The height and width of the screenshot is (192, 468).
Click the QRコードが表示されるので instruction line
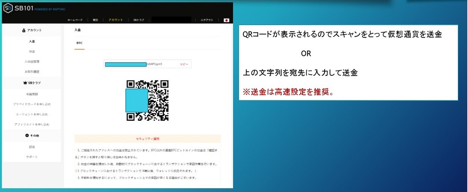(342, 35)
